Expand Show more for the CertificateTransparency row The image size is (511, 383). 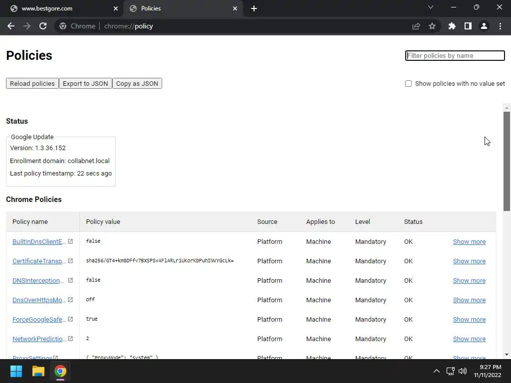click(469, 261)
